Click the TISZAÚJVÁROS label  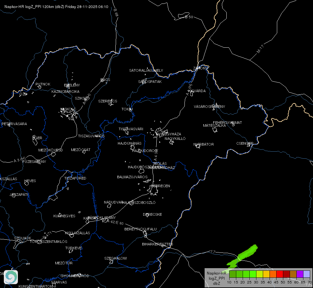coord(91,136)
